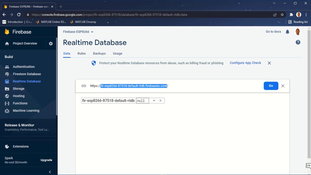Click the plus icon to add child node

click(x=154, y=100)
